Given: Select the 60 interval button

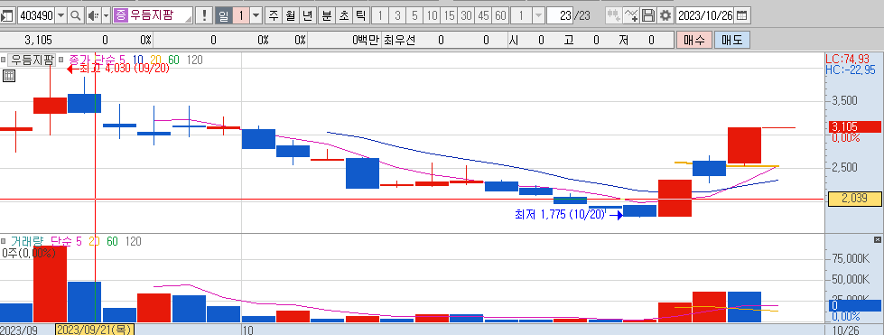Looking at the screenshot, I should [x=500, y=15].
